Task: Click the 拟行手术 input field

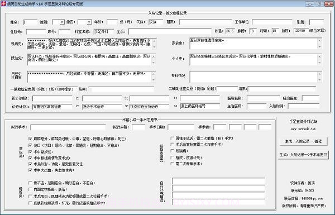Action: [68, 127]
